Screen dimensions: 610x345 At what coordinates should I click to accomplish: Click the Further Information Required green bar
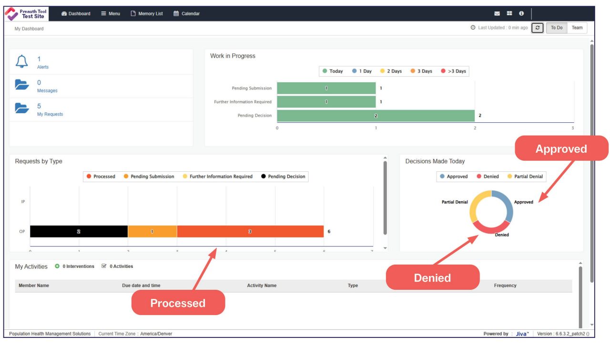[x=326, y=102]
